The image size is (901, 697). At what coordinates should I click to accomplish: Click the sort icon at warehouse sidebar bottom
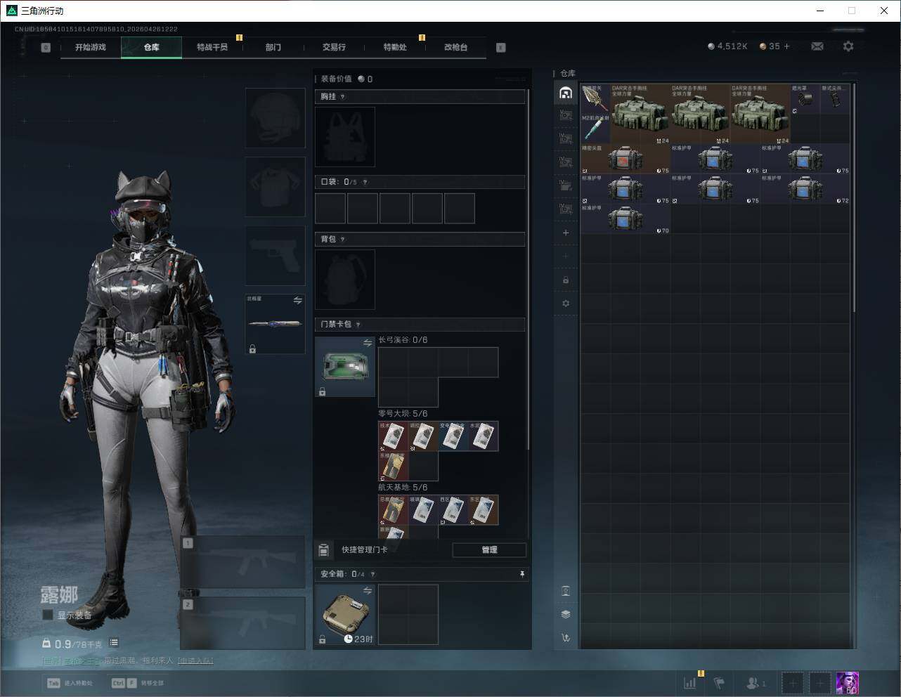pyautogui.click(x=566, y=638)
